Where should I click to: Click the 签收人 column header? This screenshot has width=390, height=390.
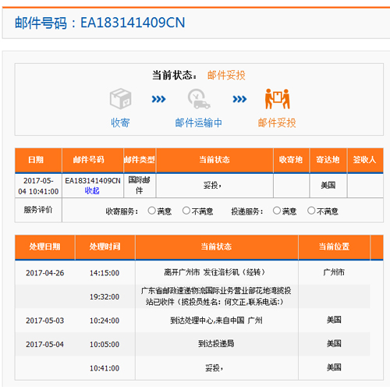point(365,160)
